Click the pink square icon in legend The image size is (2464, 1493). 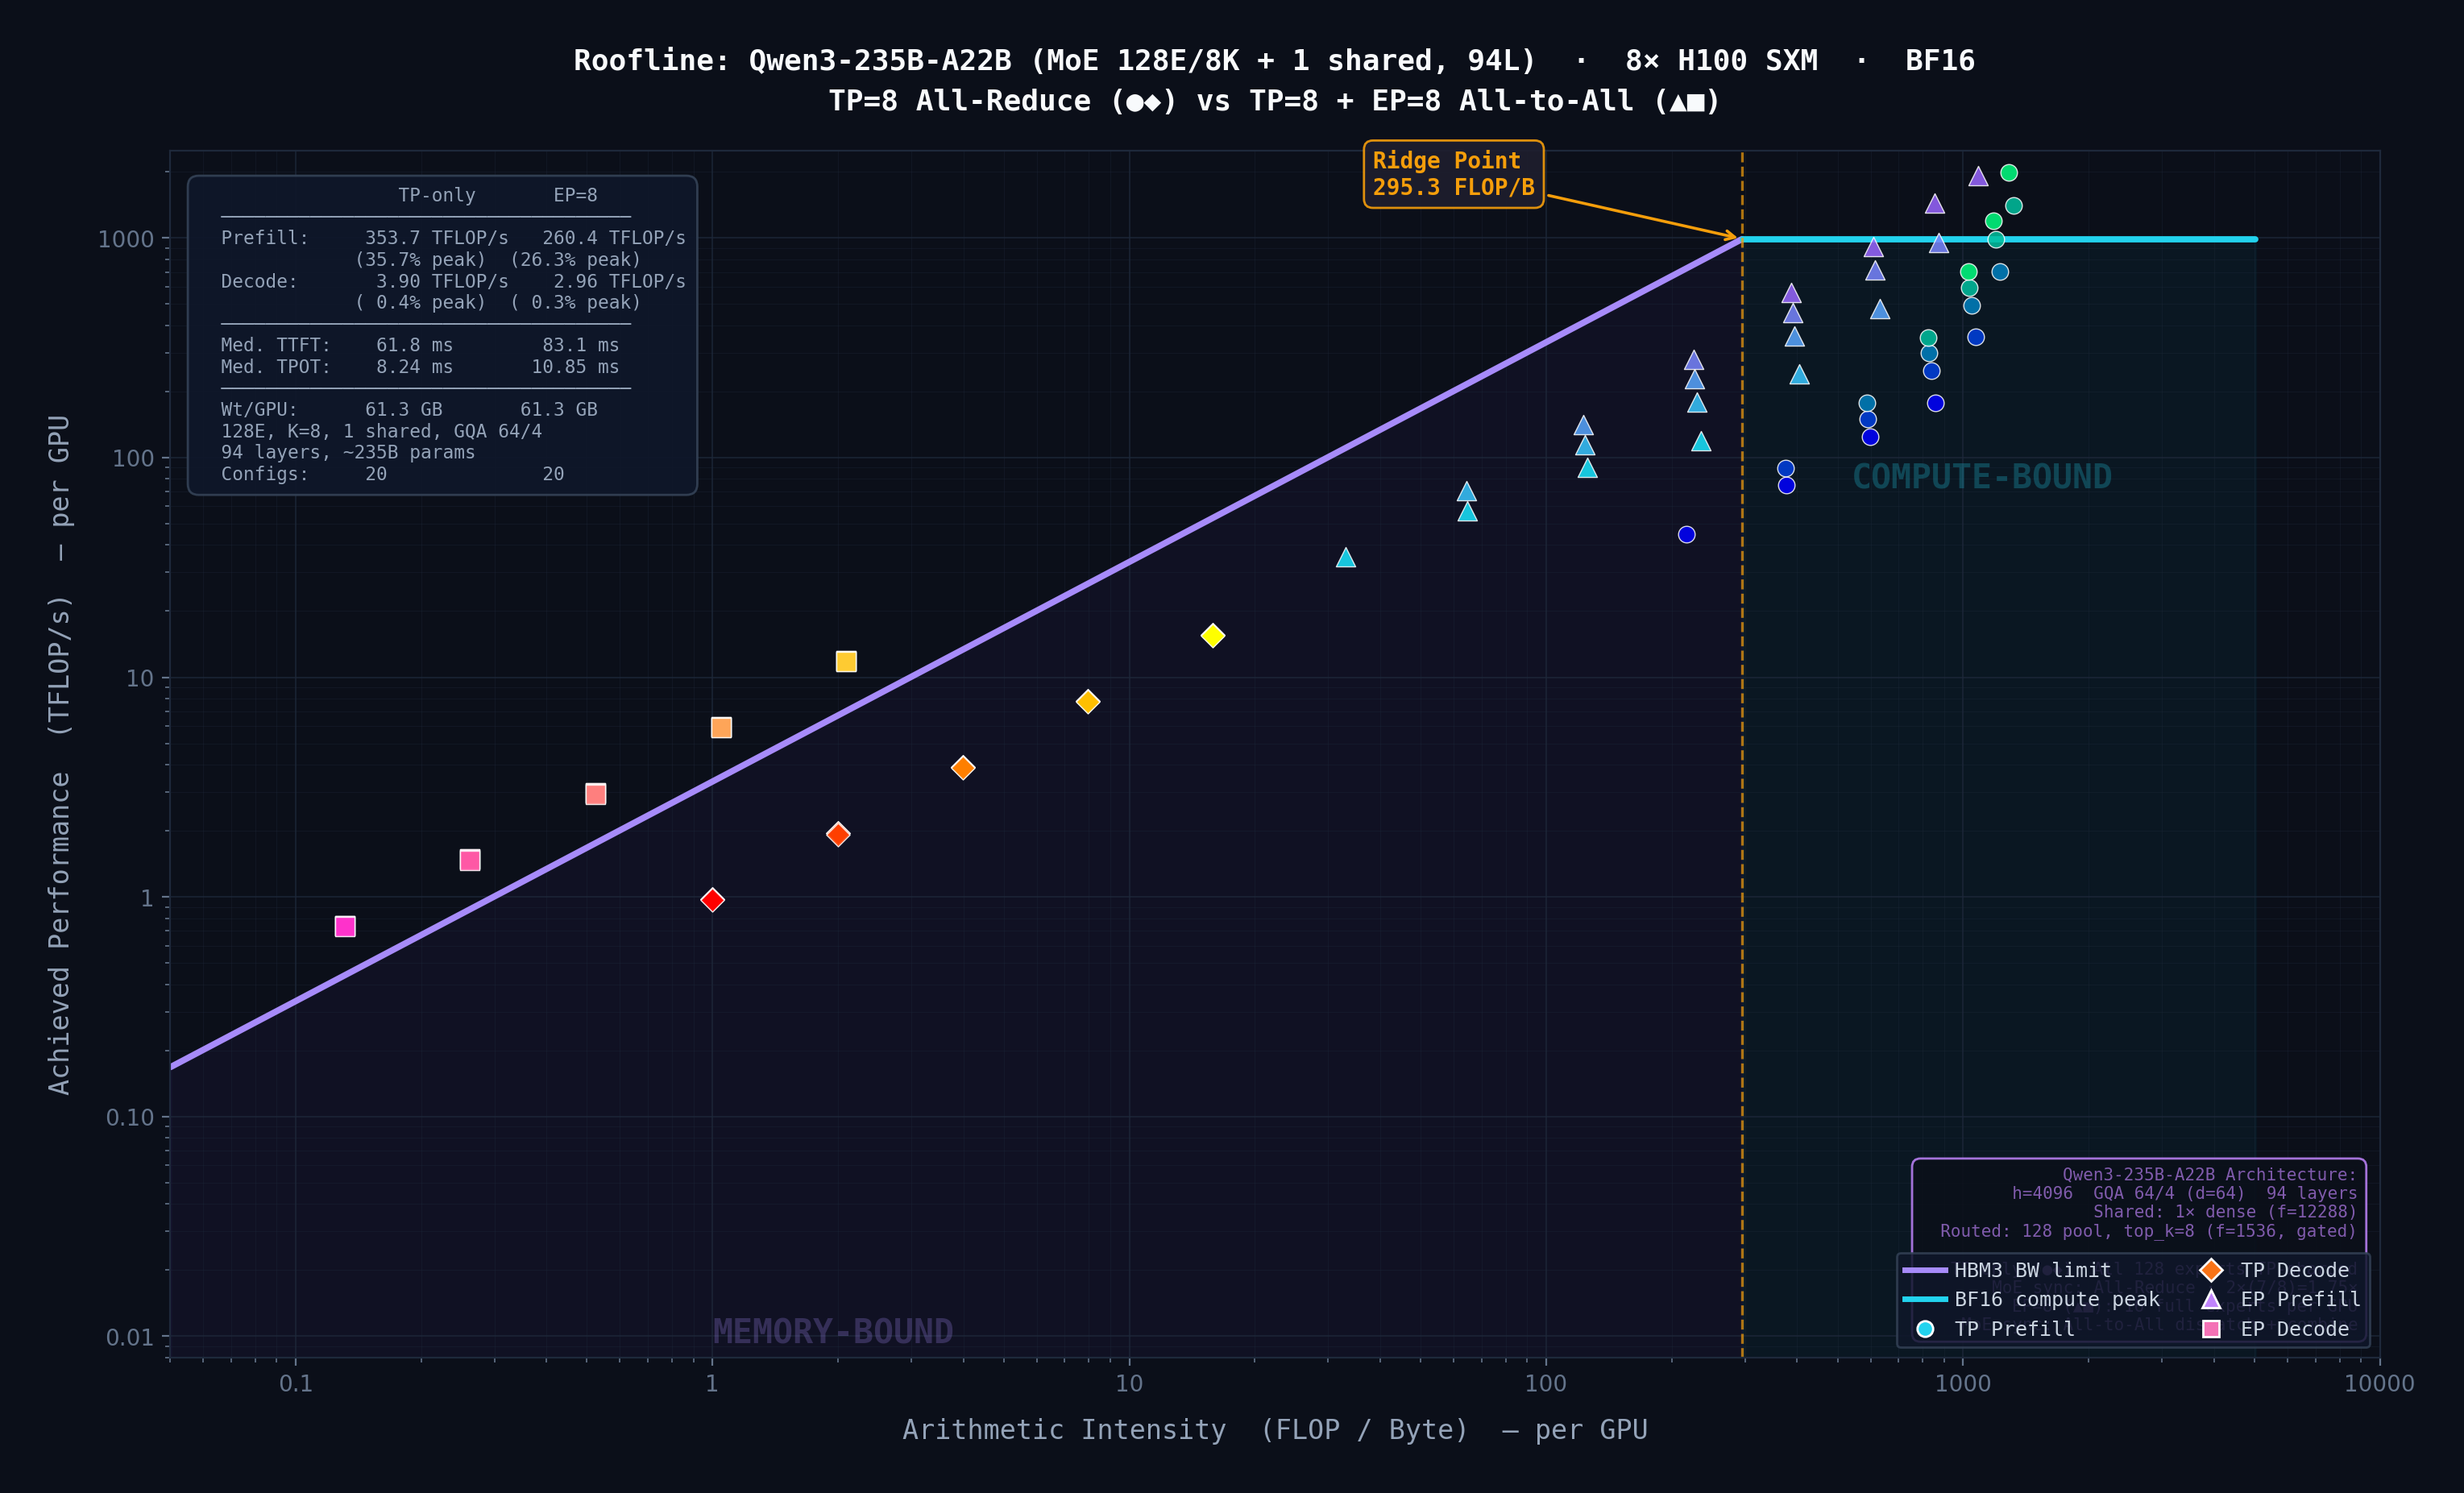click(2211, 1329)
